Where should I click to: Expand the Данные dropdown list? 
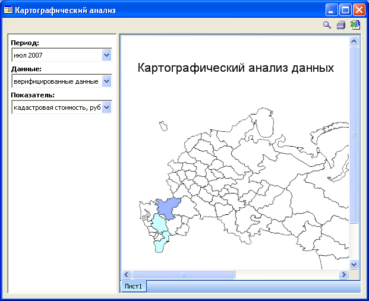click(x=106, y=81)
